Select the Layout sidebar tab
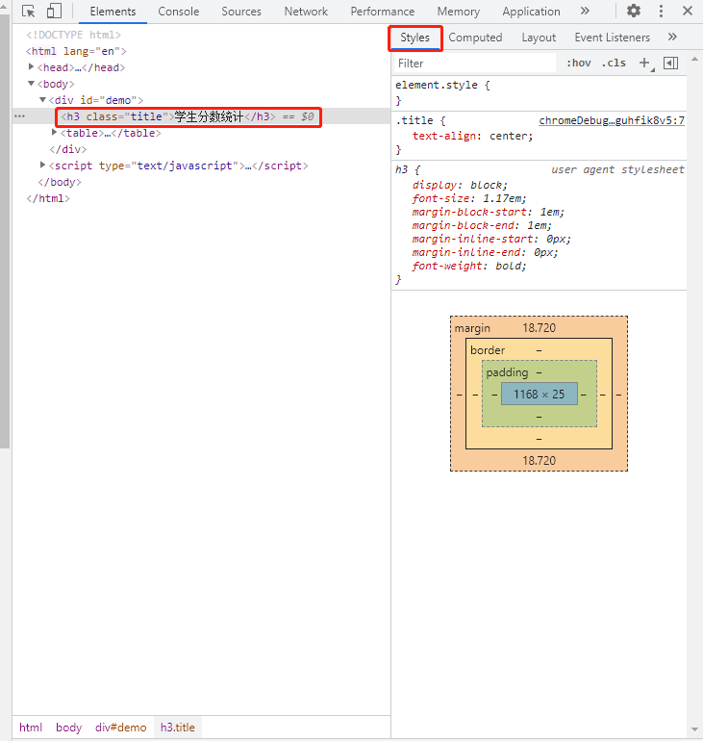Screen dimensions: 703x741 click(539, 38)
